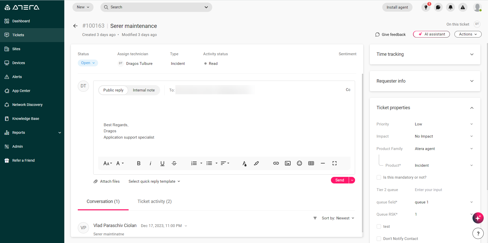Enable the 'test' checkbox
Screen dimensions: 488x243
coord(379,227)
